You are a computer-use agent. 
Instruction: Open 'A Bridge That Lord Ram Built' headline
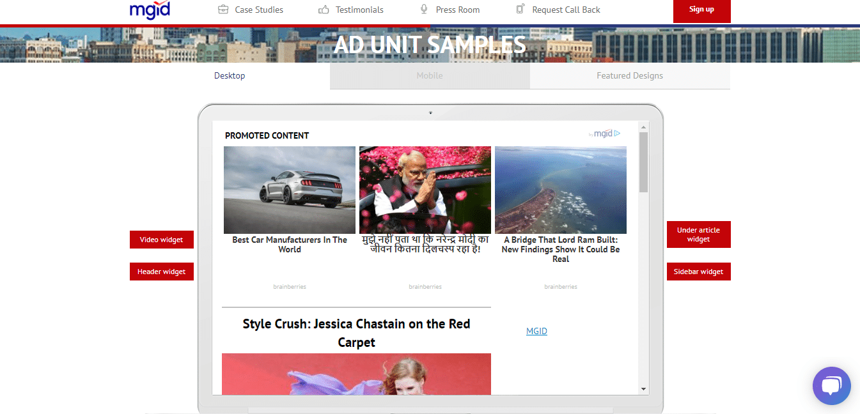click(561, 249)
